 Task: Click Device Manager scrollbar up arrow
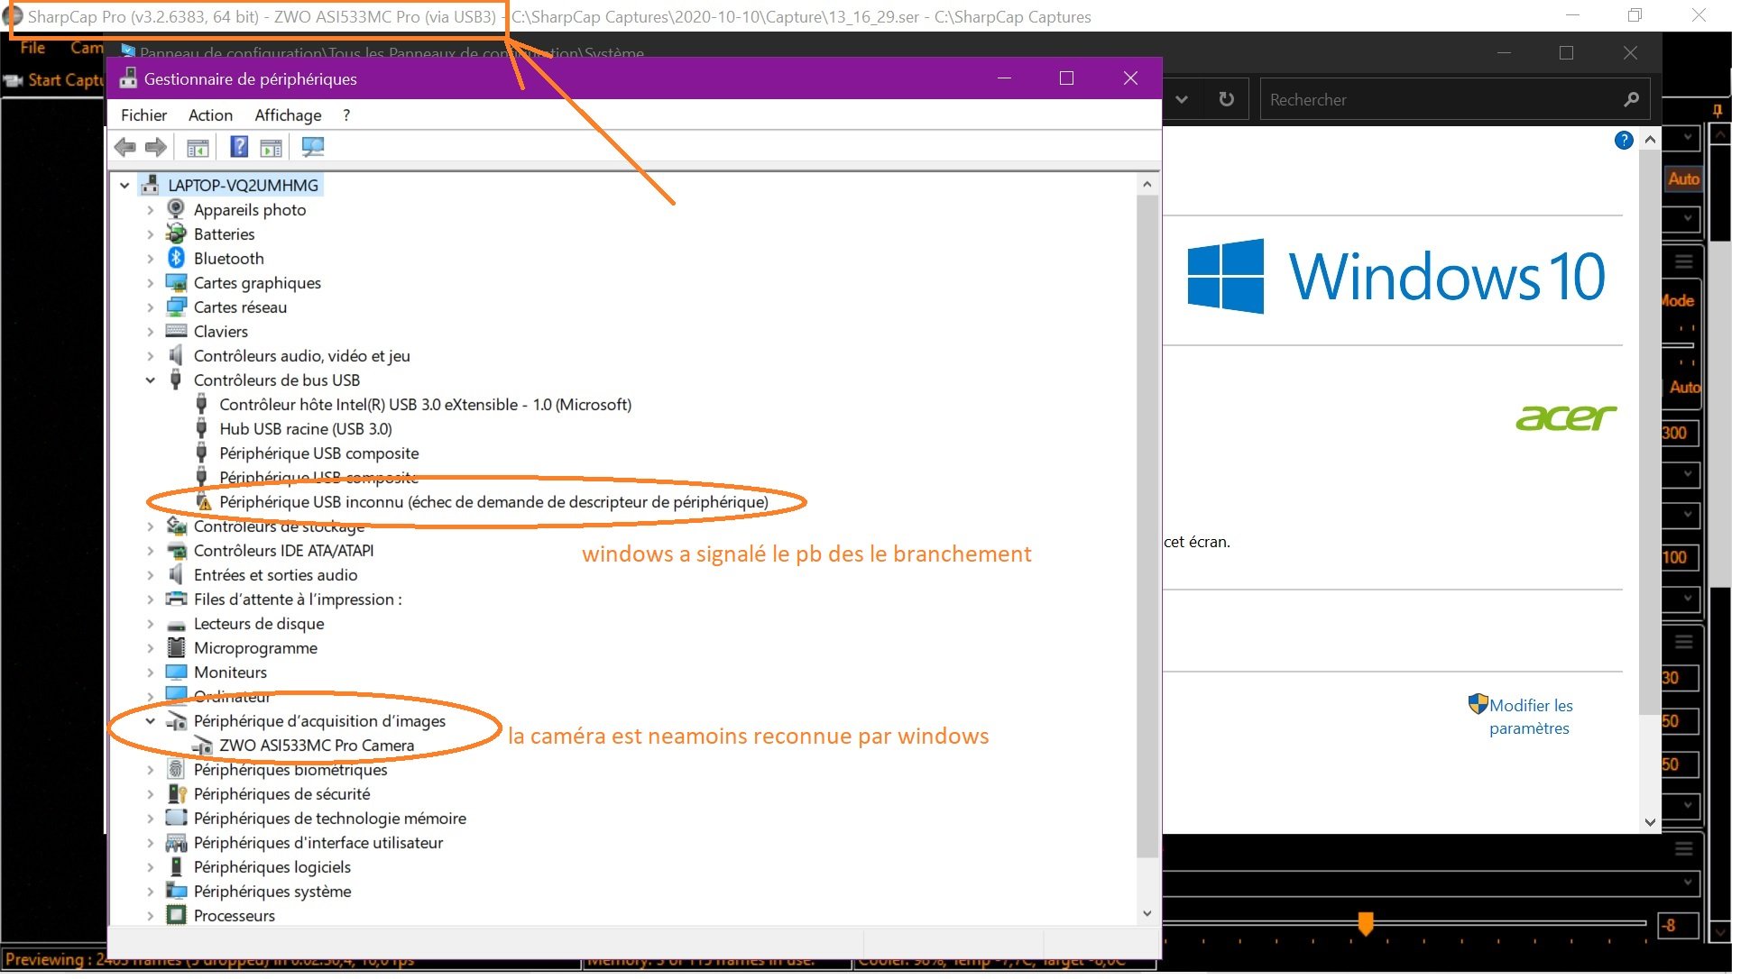(1147, 184)
